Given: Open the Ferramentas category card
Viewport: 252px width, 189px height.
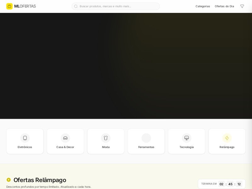Looking at the screenshot, I should 146,141.
